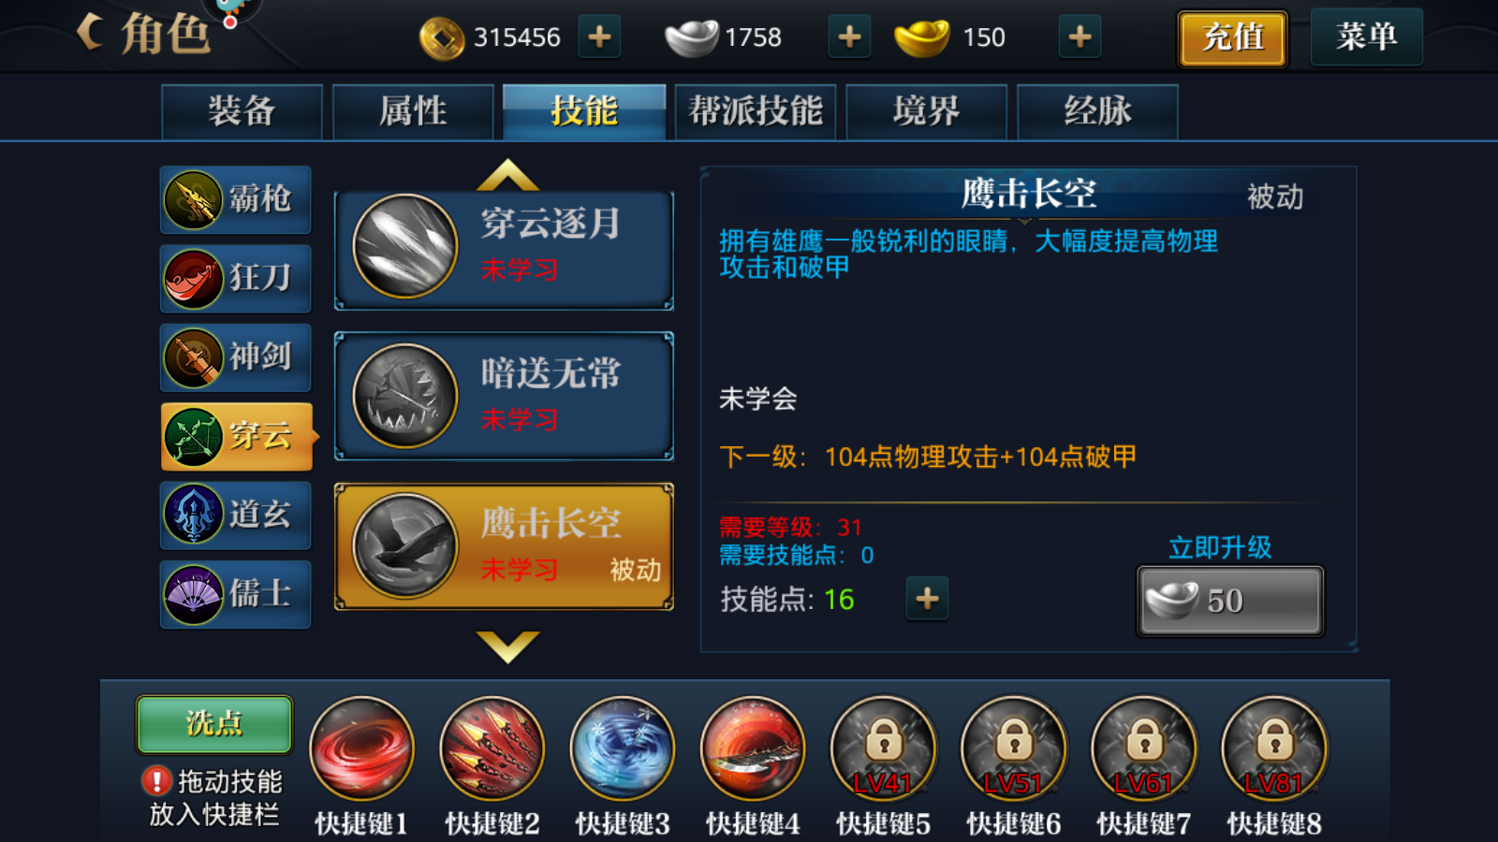This screenshot has height=842, width=1498.
Task: Switch to the 经脉 tab
Action: (x=1097, y=112)
